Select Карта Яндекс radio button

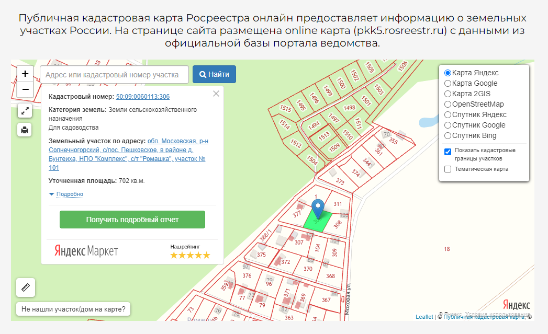(448, 73)
